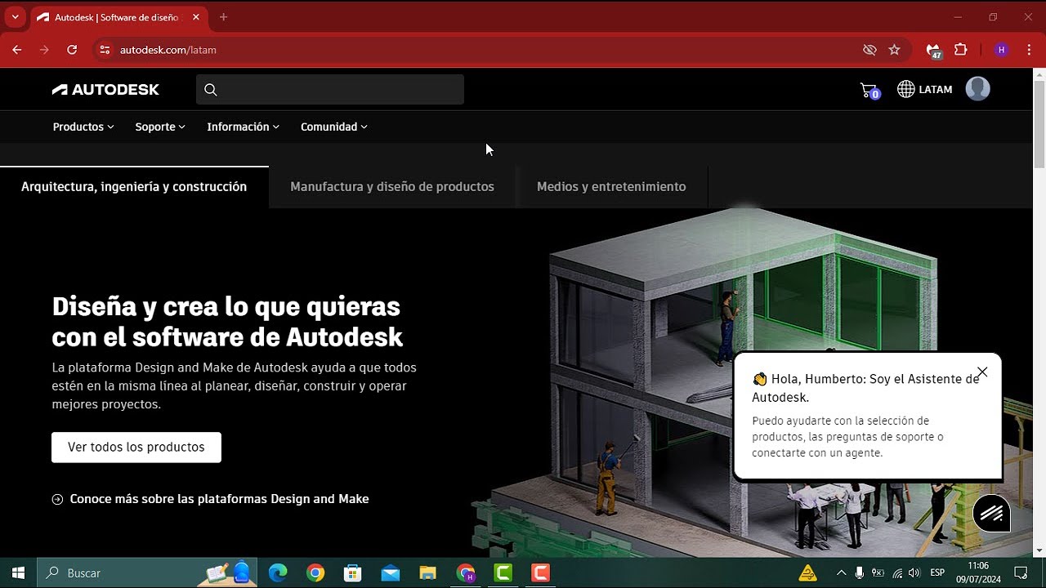Open the Windows notification center

1021,572
